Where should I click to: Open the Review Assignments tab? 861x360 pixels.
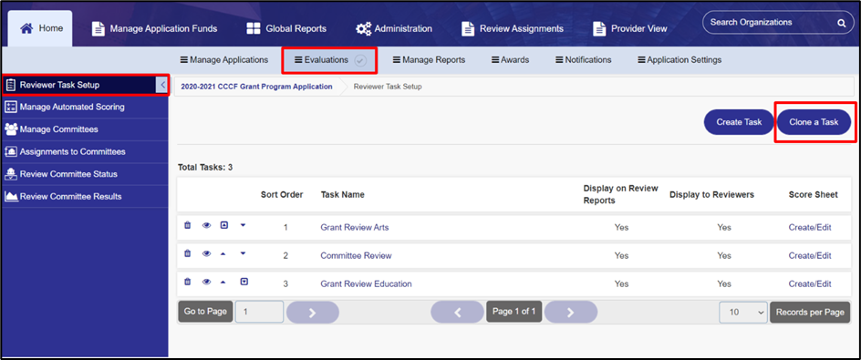coord(513,28)
